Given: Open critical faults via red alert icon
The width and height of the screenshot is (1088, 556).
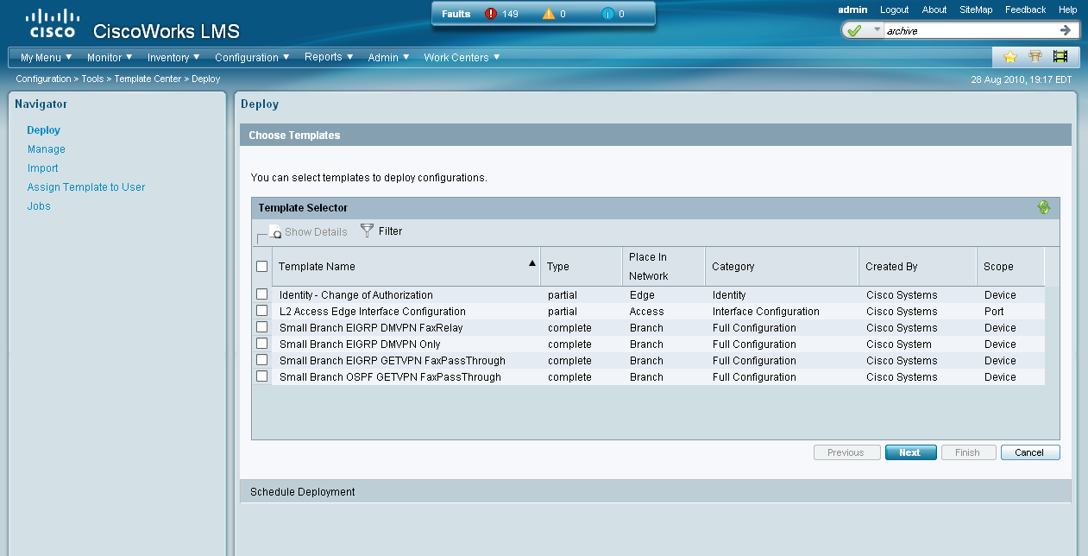Looking at the screenshot, I should (492, 14).
